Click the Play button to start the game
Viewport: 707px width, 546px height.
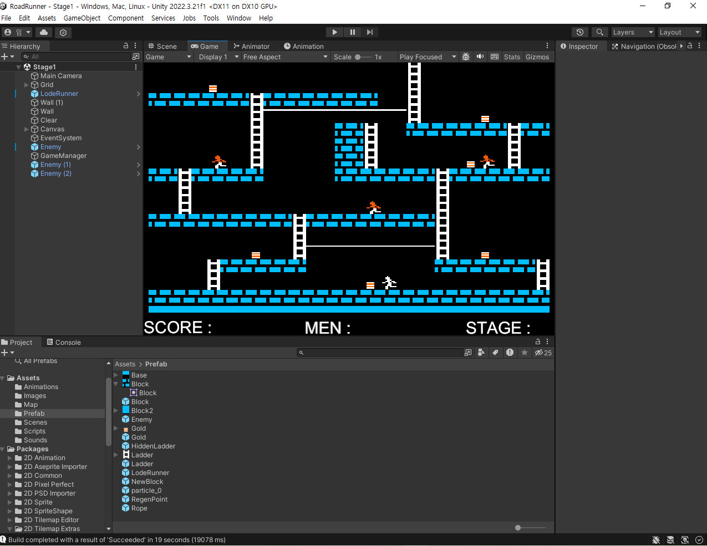click(x=334, y=32)
